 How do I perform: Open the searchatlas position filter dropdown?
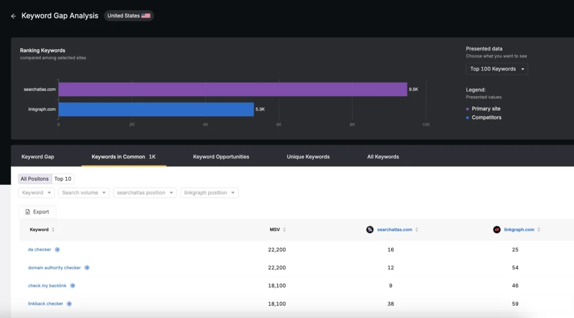pos(145,193)
